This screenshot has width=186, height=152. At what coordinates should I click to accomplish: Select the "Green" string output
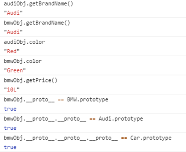tap(15, 71)
